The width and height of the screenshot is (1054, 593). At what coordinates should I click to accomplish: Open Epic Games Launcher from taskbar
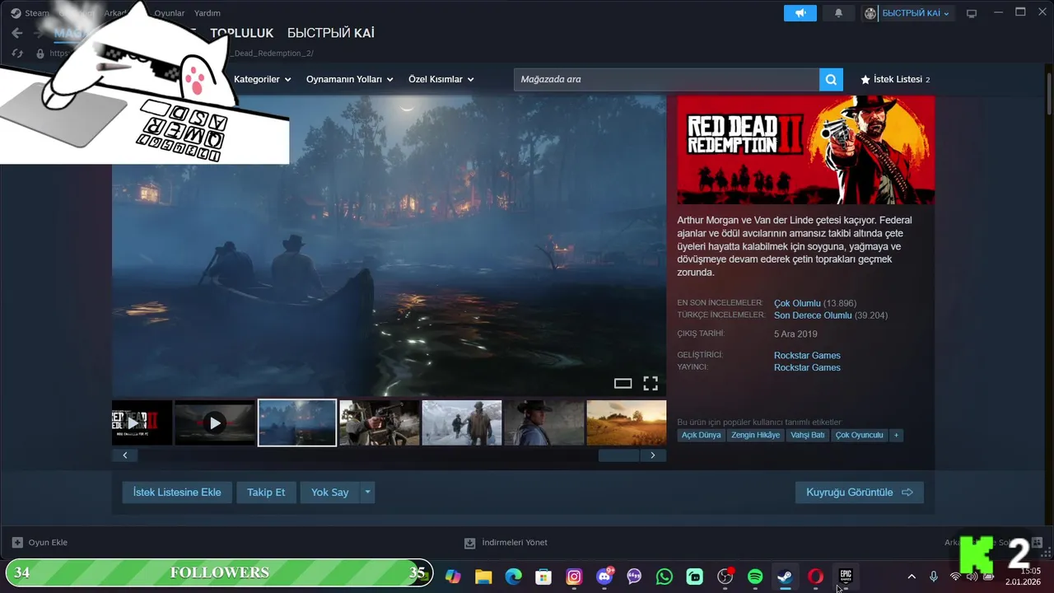(846, 577)
